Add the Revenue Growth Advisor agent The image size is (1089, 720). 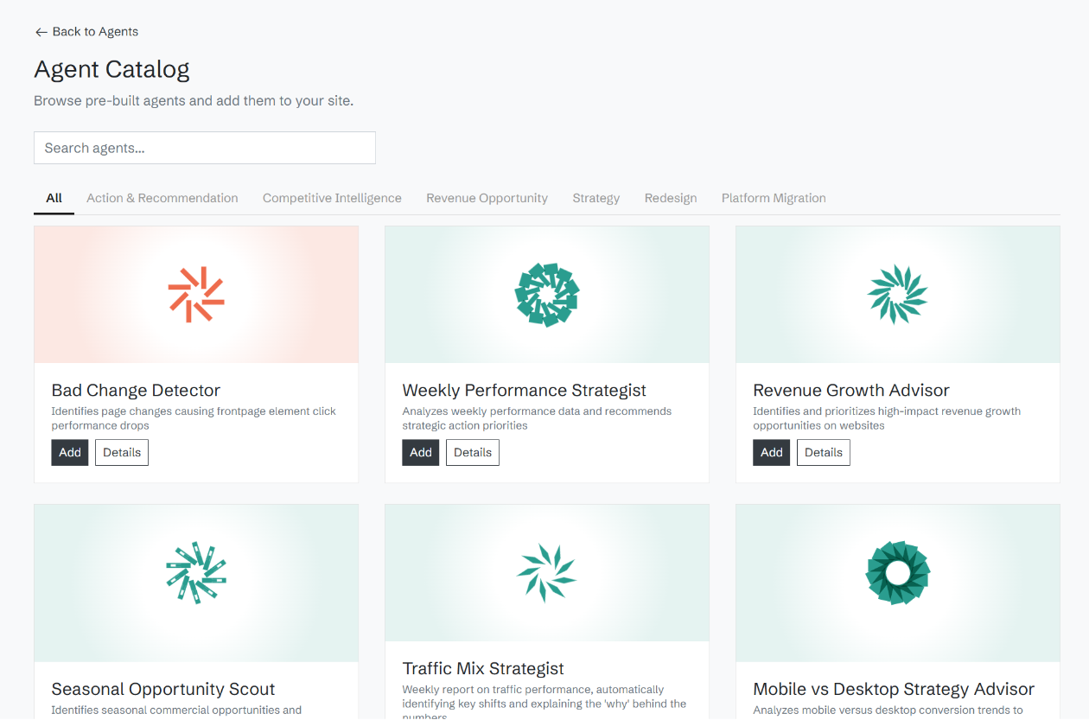(772, 453)
